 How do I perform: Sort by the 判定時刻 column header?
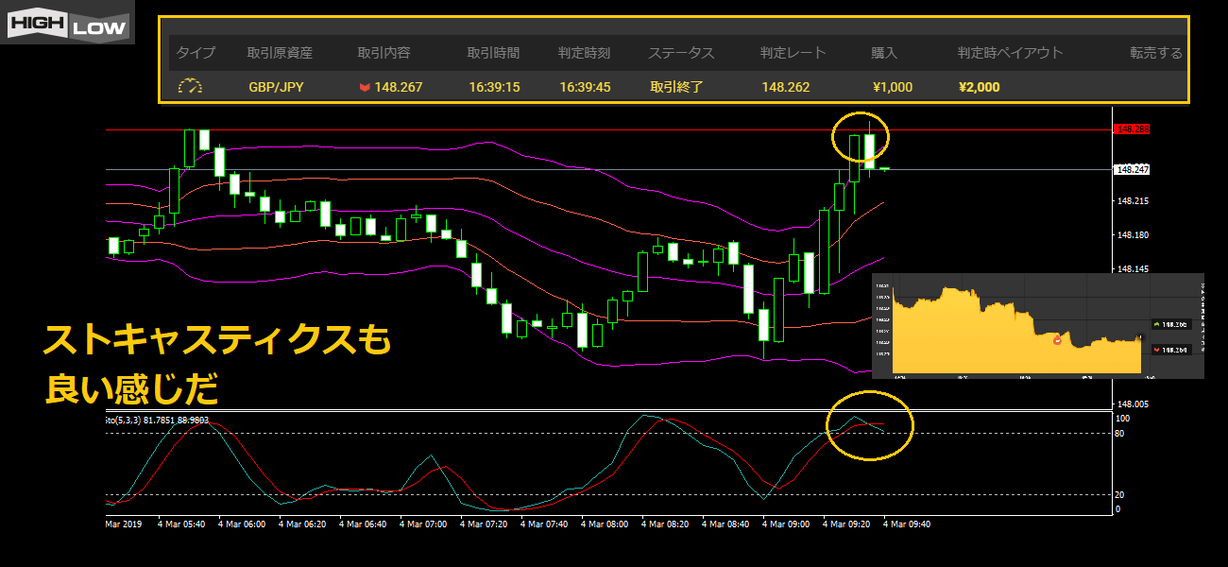tap(584, 53)
